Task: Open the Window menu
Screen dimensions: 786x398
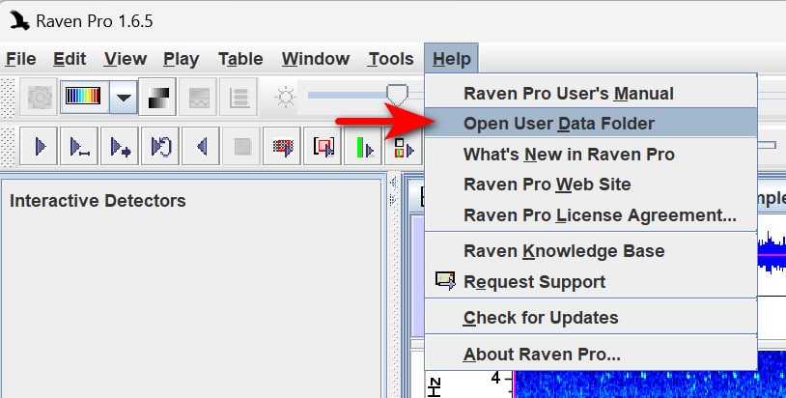Action: (316, 59)
